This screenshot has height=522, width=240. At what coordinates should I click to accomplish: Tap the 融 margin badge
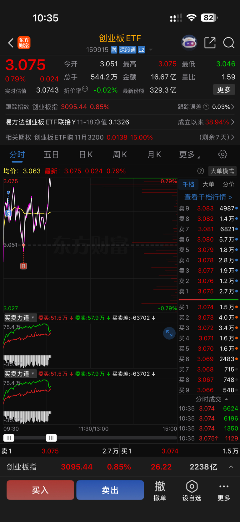(114, 50)
